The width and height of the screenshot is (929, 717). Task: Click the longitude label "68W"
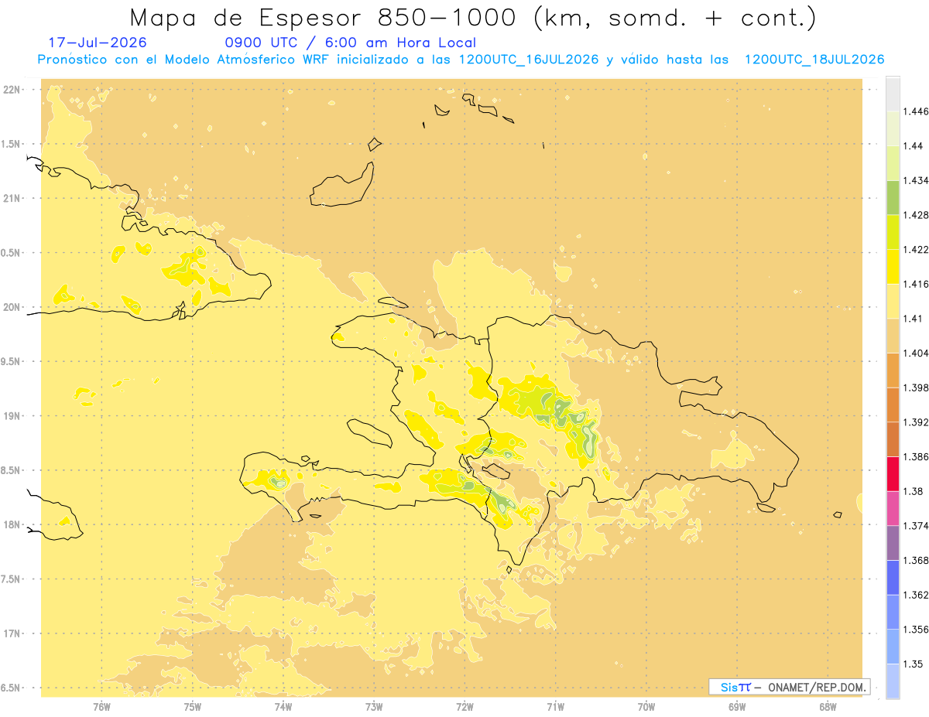tap(828, 706)
